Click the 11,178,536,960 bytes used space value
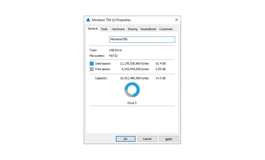The height and width of the screenshot is (160, 265). tap(134, 63)
